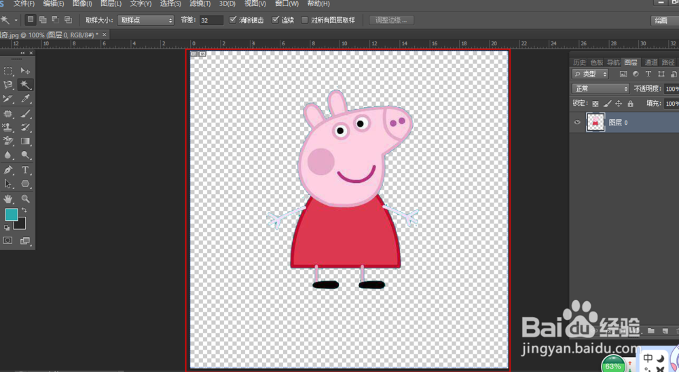Switch to 通道 channels tab
Image resolution: width=679 pixels, height=372 pixels.
point(651,62)
